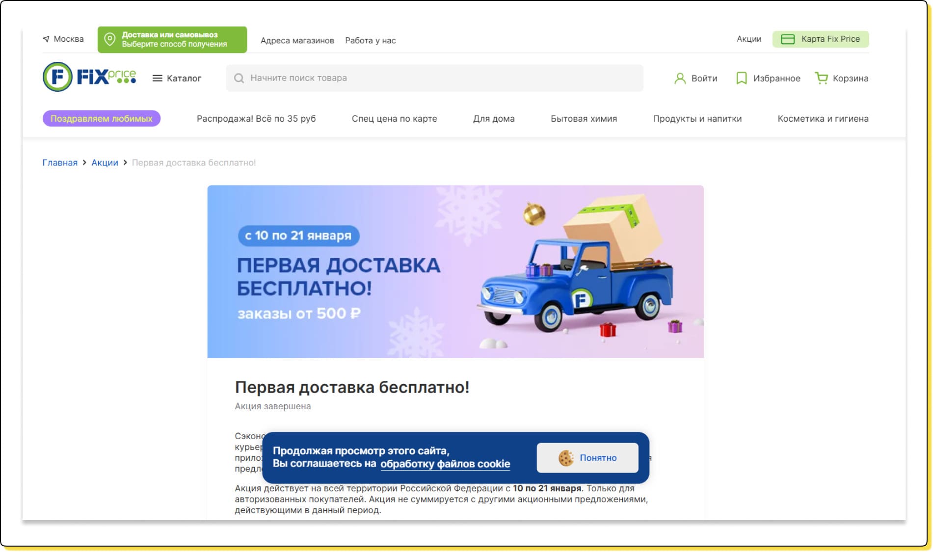The height and width of the screenshot is (552, 933).
Task: Select Распродажа! Всё по 35 руб
Action: [x=256, y=119]
